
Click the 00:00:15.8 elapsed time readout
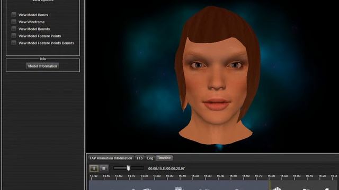click(156, 168)
